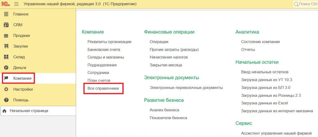Click the CRM contact card icon
The image size is (318, 137).
click(6, 25)
